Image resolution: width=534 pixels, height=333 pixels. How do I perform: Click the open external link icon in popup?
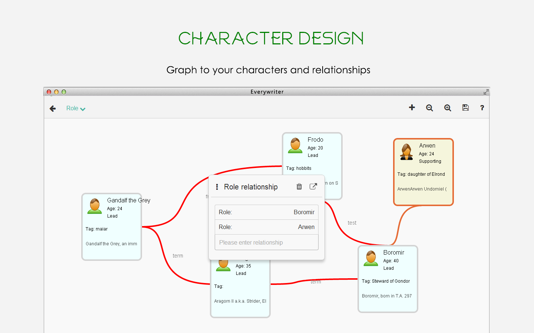coord(313,186)
